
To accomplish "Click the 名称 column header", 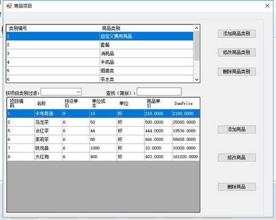I will point(48,103).
